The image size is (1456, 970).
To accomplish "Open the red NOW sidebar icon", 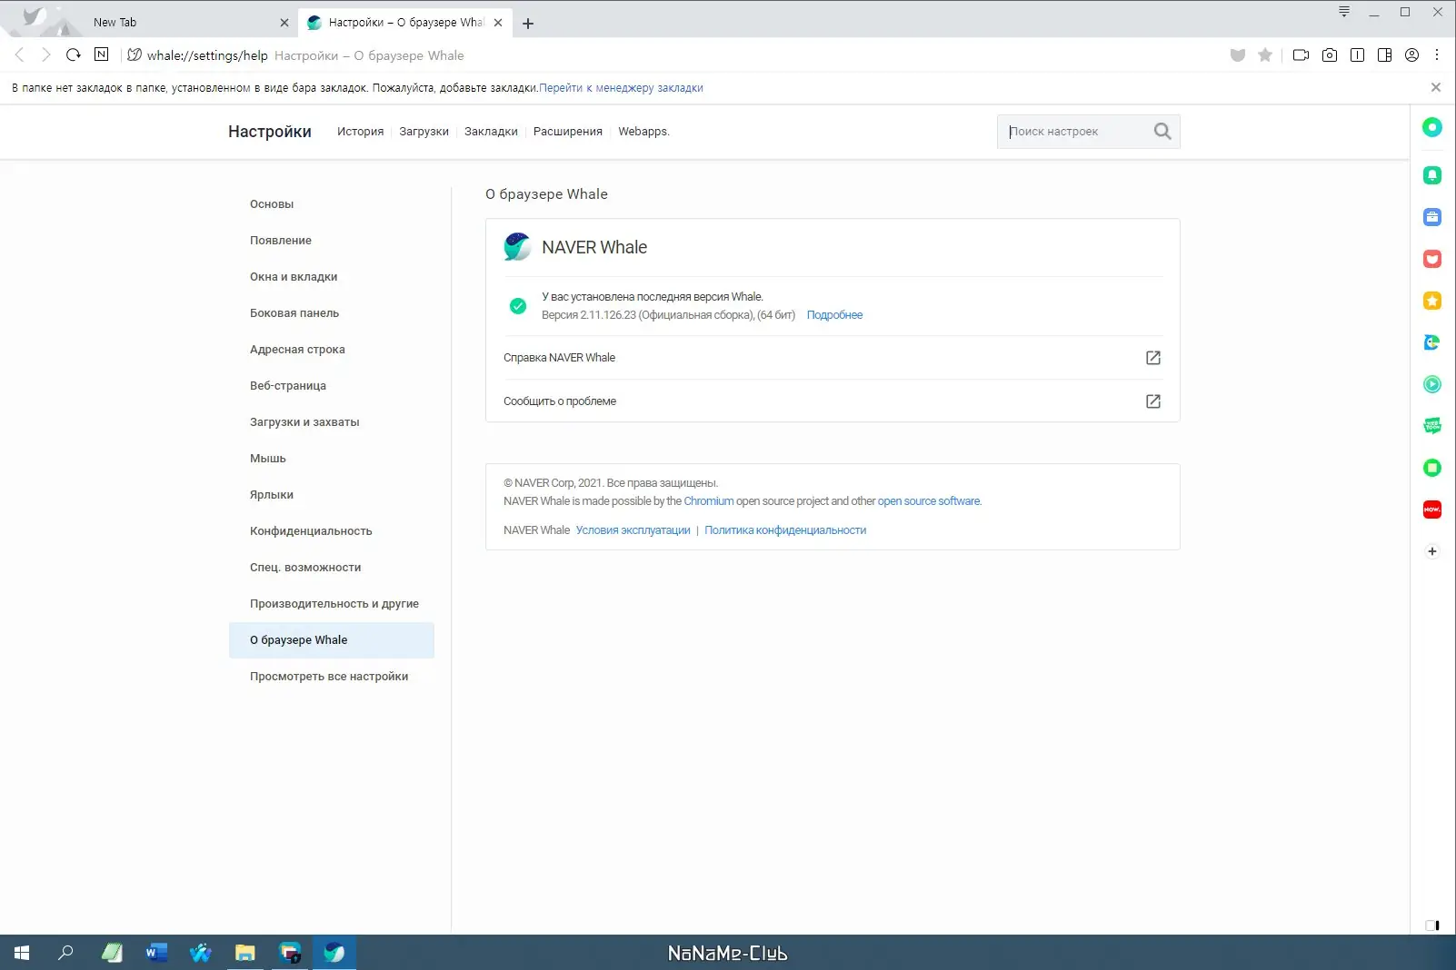I will click(1432, 510).
